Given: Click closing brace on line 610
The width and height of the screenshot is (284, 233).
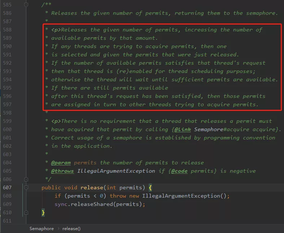Looking at the screenshot, I should pos(43,212).
